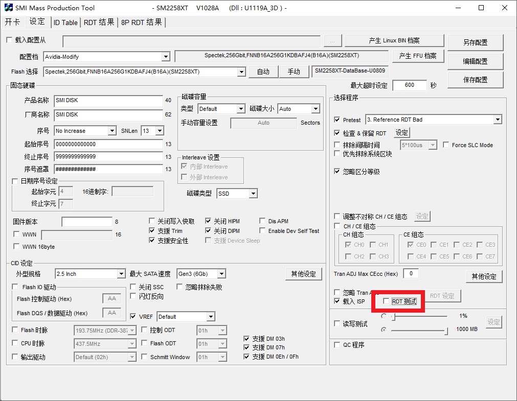Screen dimensions: 517x401
Task: Open the 外型规格 2.5 Inch dropdown
Action: click(121, 274)
